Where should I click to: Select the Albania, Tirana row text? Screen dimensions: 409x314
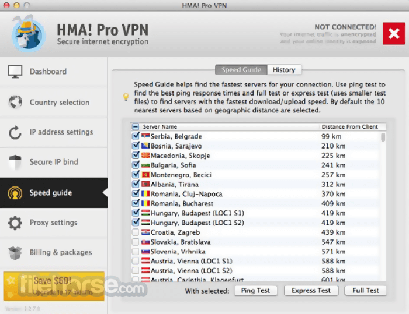click(x=175, y=185)
